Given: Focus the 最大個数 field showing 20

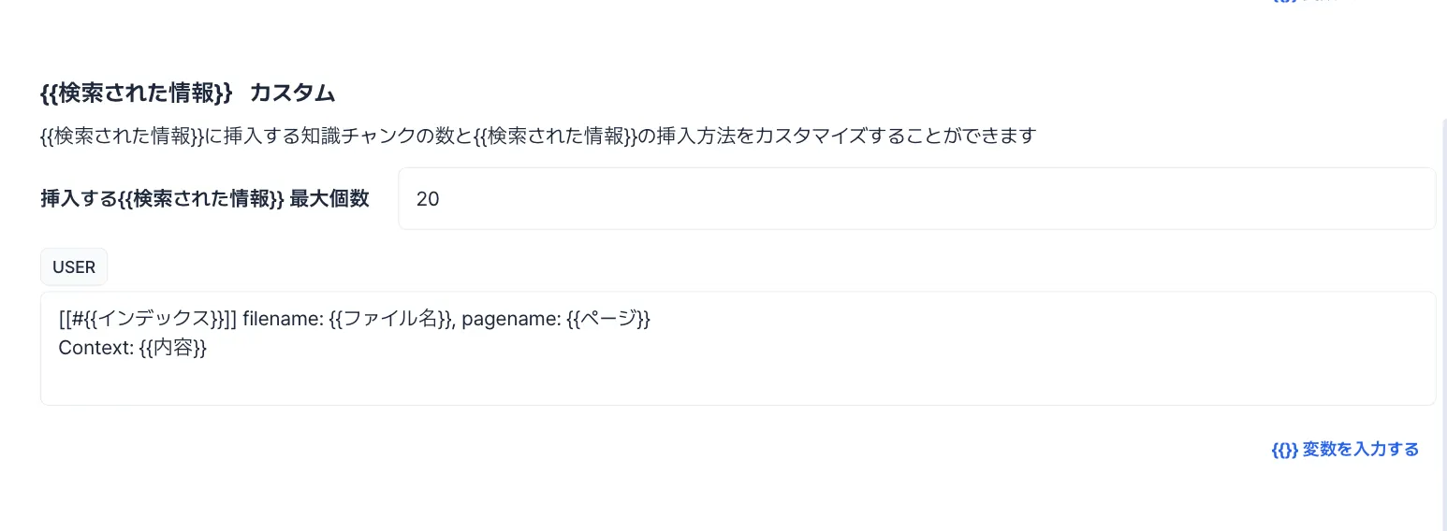Looking at the screenshot, I should (915, 198).
